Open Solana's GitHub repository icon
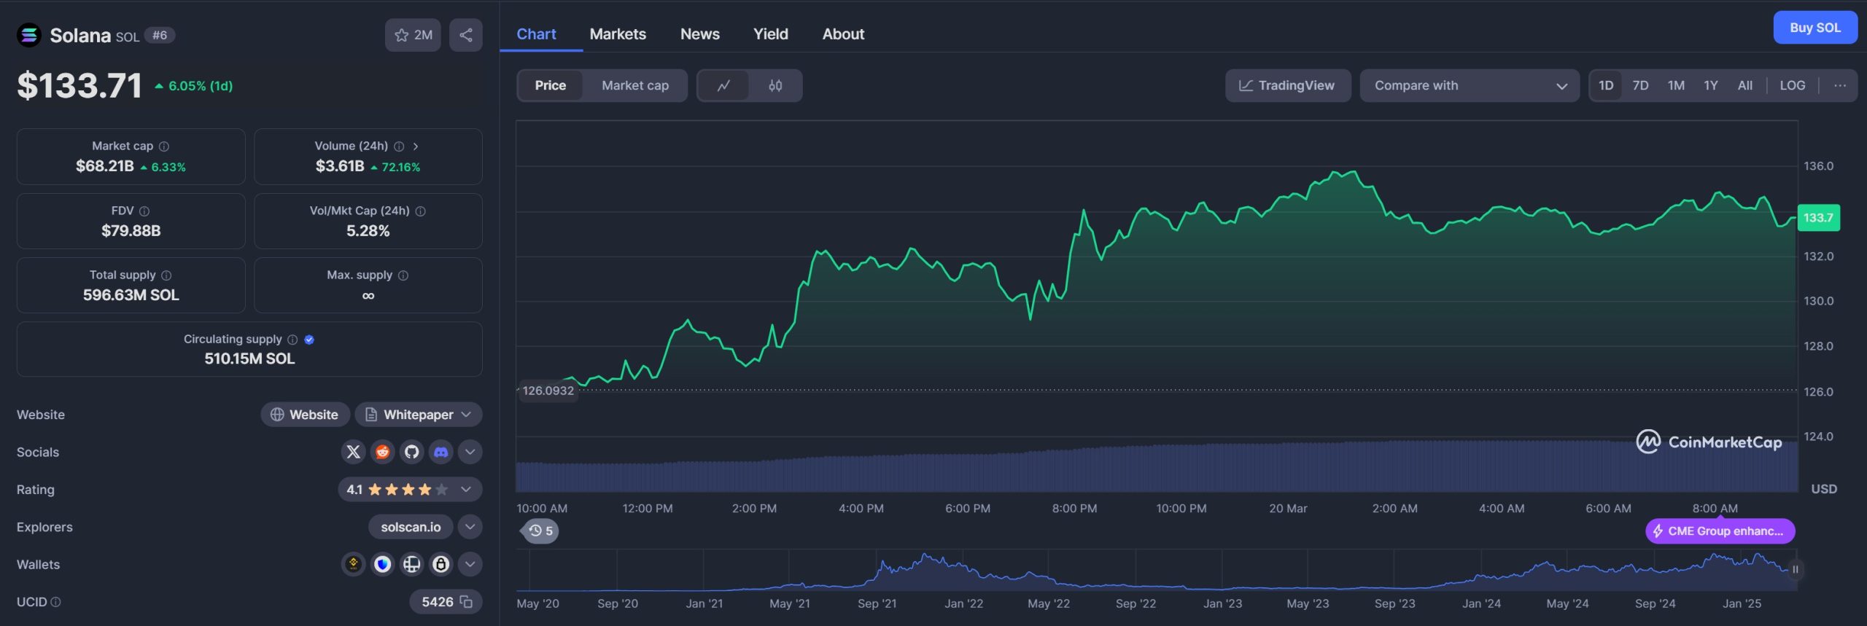This screenshot has height=626, width=1867. pyautogui.click(x=411, y=452)
